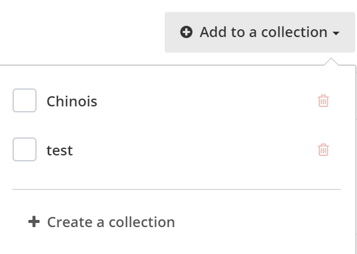This screenshot has width=357, height=254.
Task: Click the popover's pointer triangle under the button
Action: coord(331,62)
